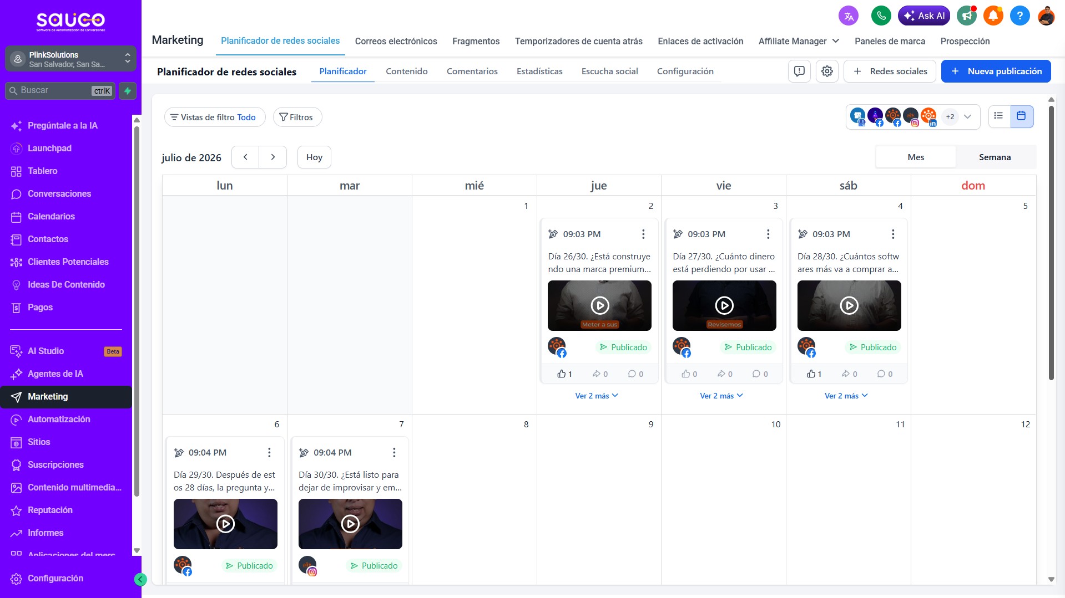
Task: Go to previous month arrow
Action: coord(245,157)
